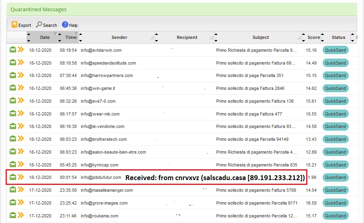Open subject 'Primo sollecito di paga Fattura 2846'
Screen dimensions: 364x223
pyautogui.click(x=250, y=88)
